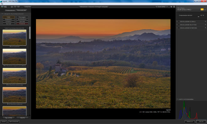Collapse the Lente e Istogramma panel
Screen dimensions: 207x124
coord(177,99)
